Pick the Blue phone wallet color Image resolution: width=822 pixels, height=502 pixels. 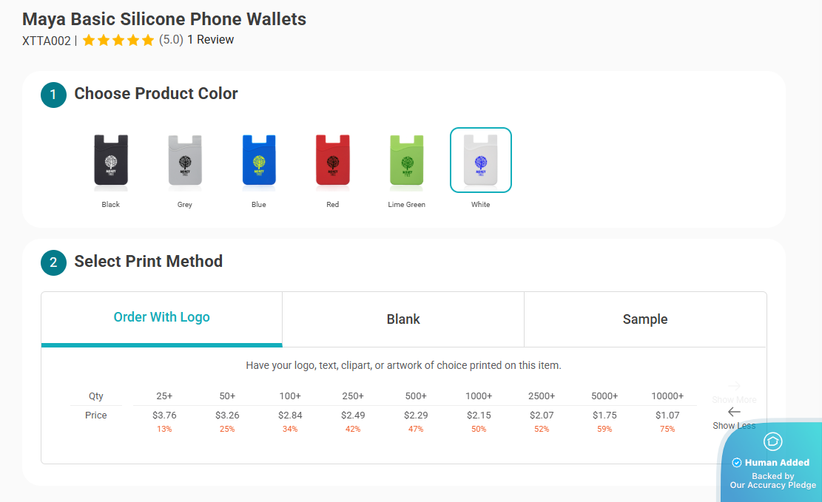(259, 160)
